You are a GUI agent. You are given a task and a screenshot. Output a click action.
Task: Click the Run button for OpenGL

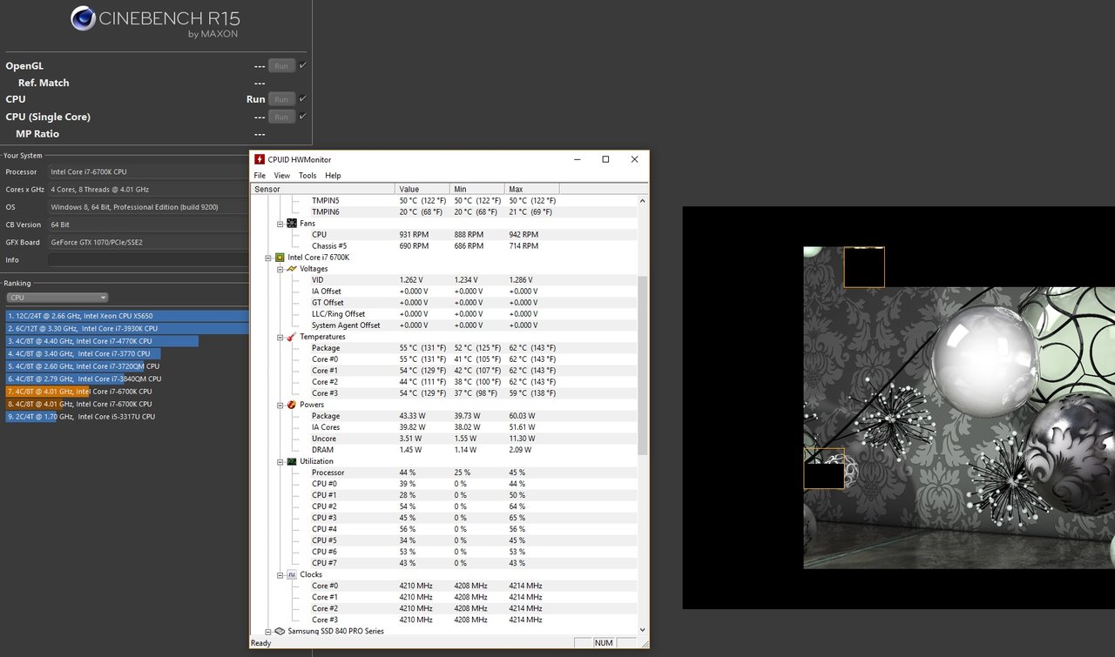[x=280, y=66]
